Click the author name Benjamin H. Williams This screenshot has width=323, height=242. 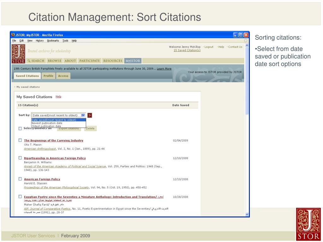click(38, 162)
